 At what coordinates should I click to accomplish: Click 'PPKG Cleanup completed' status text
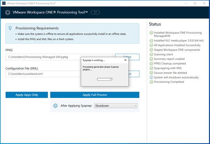[170, 63]
